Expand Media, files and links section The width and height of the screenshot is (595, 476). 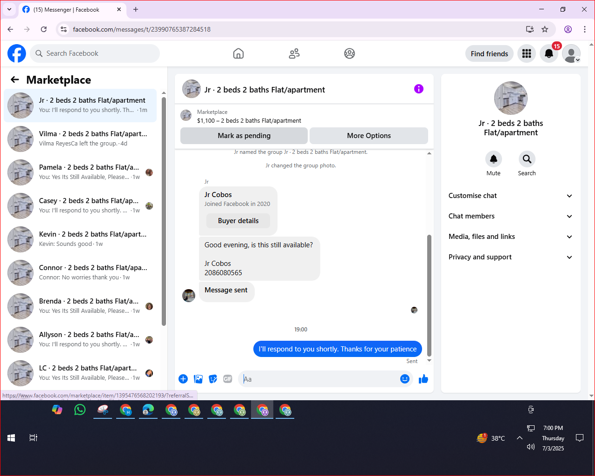click(510, 237)
